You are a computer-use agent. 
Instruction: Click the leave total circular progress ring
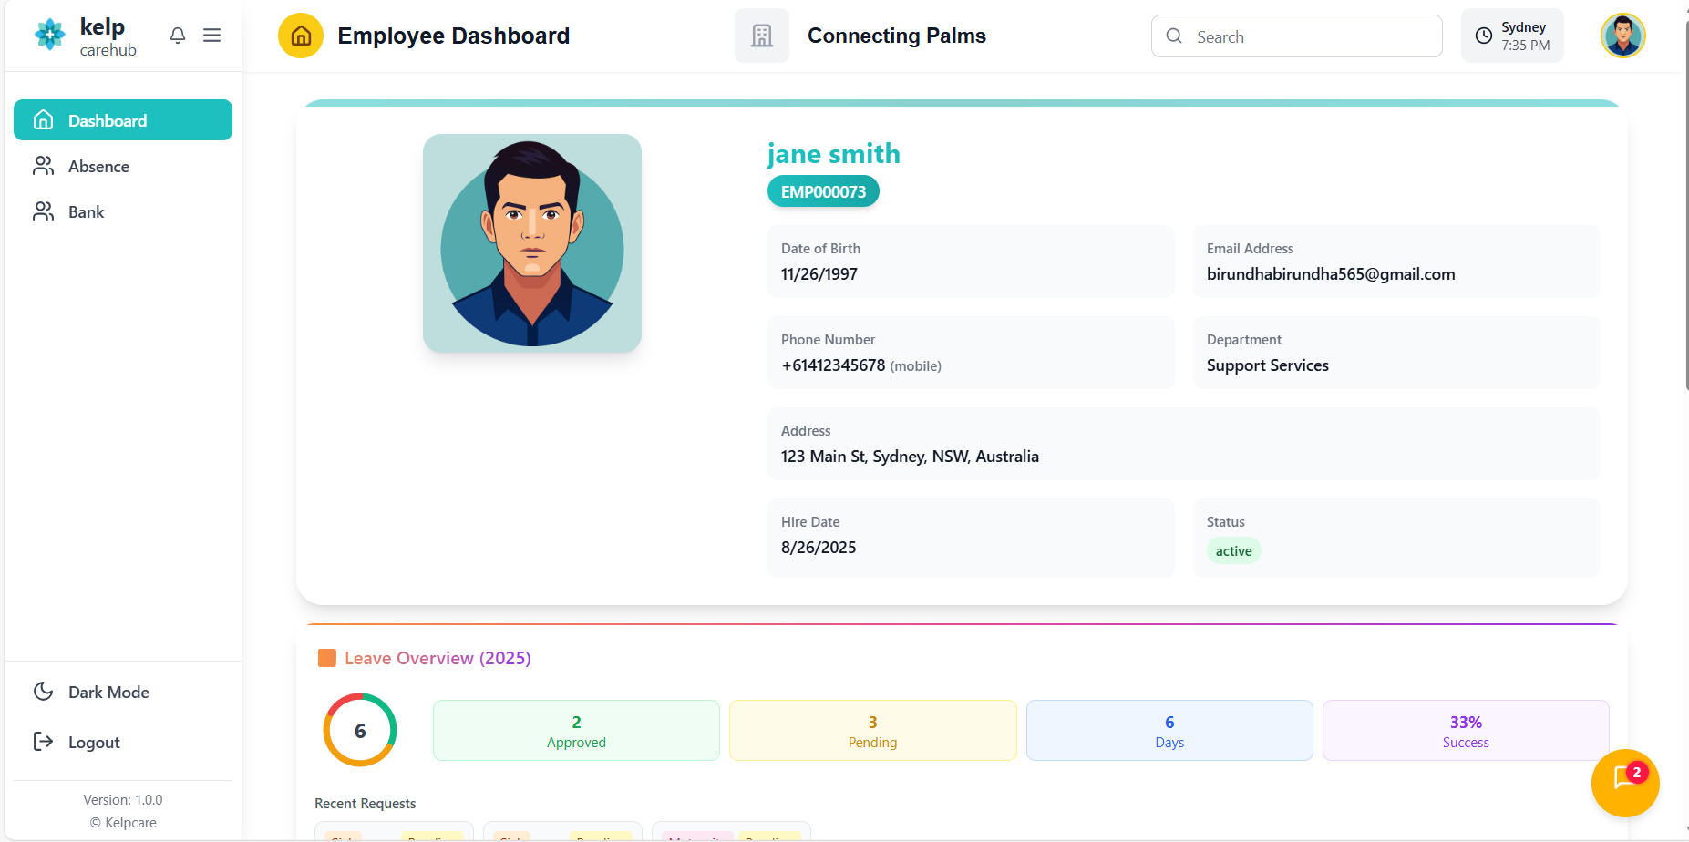(x=360, y=731)
